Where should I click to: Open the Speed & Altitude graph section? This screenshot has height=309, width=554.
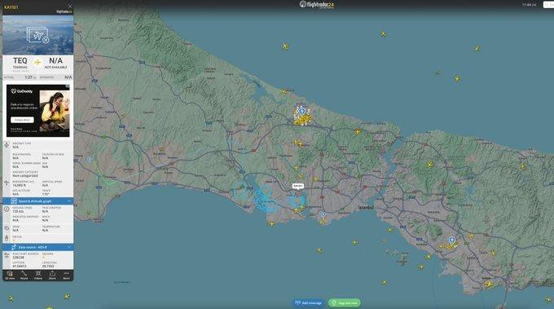click(x=38, y=201)
